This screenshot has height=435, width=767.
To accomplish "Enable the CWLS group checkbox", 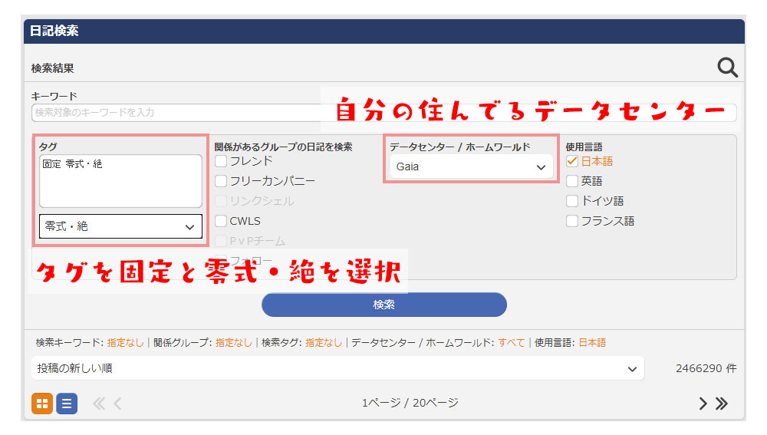I will [x=222, y=221].
